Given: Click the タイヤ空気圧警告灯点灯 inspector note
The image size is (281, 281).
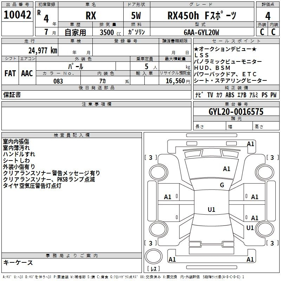Looking at the screenshot, I should (32, 186).
